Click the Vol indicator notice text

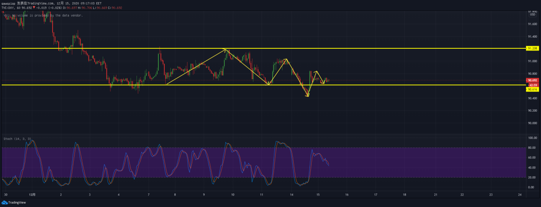43,15
